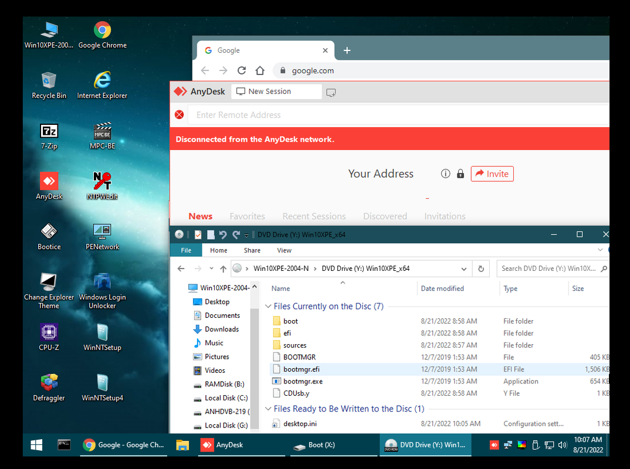Open Windows Start button
This screenshot has width=630, height=469.
click(36, 445)
